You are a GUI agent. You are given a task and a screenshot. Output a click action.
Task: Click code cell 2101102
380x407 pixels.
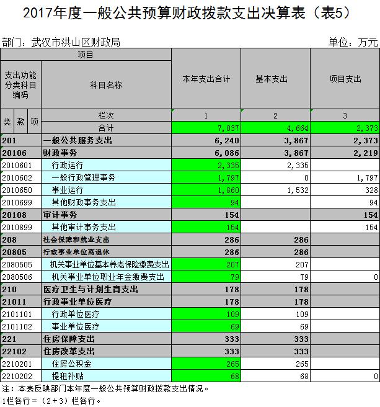pos(21,326)
